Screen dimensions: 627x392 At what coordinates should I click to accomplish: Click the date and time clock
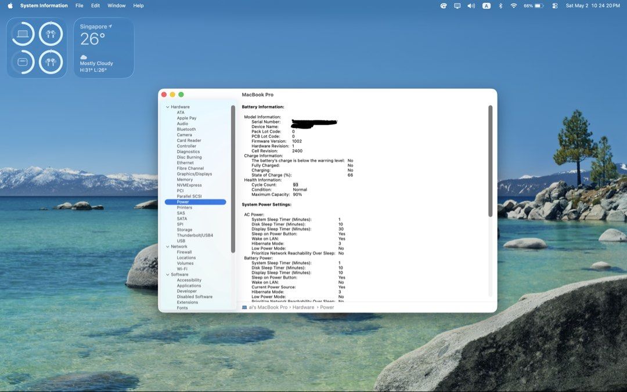pos(593,6)
